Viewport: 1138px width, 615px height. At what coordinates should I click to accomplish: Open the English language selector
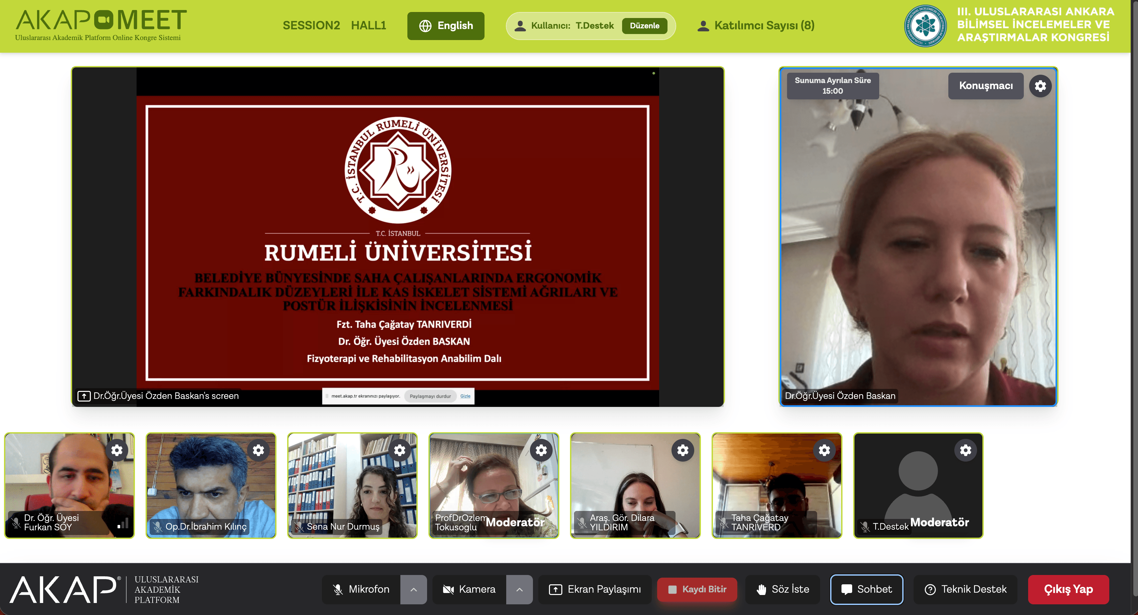446,26
